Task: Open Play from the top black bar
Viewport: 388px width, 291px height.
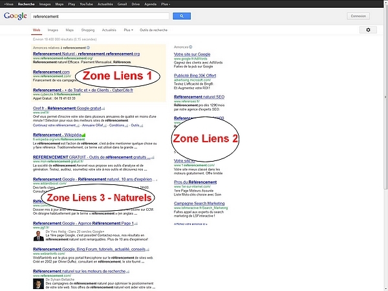Action: point(72,5)
